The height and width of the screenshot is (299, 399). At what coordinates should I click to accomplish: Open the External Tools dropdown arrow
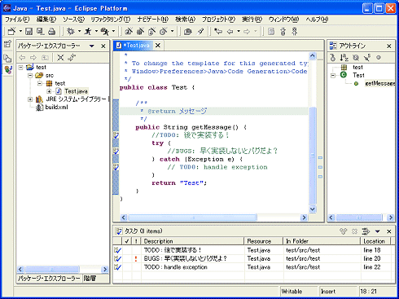click(x=114, y=32)
